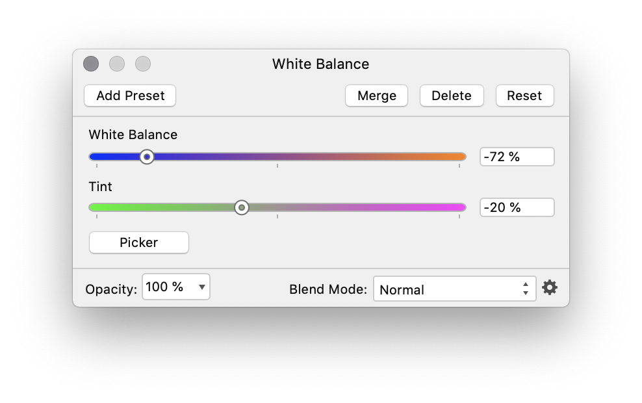Reset all white balance settings
Viewport: 642px width, 403px height.
(524, 96)
